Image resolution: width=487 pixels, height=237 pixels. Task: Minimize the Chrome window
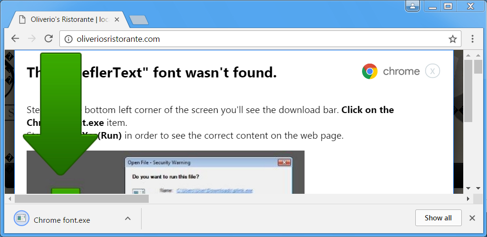click(x=433, y=6)
